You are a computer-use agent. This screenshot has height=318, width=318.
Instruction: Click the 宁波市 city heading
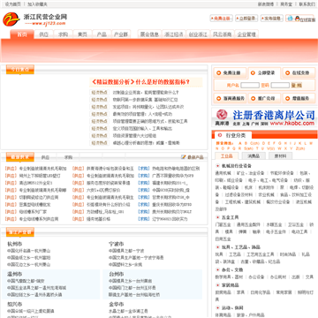coord(116,244)
